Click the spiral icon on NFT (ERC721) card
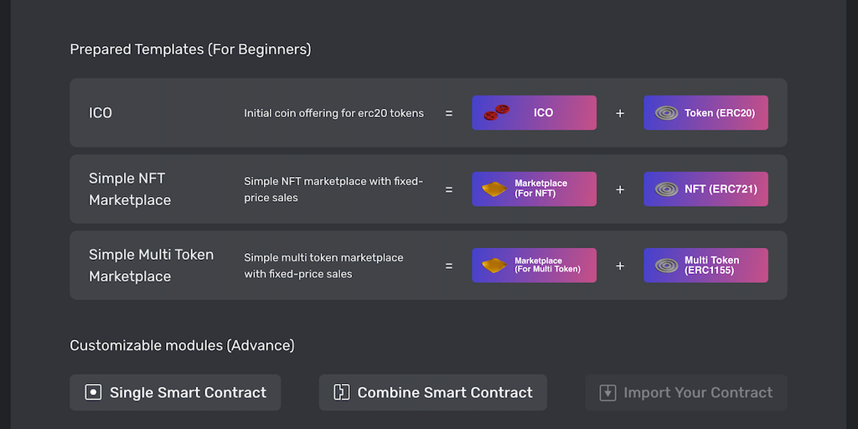The height and width of the screenshot is (429, 858). coord(667,189)
